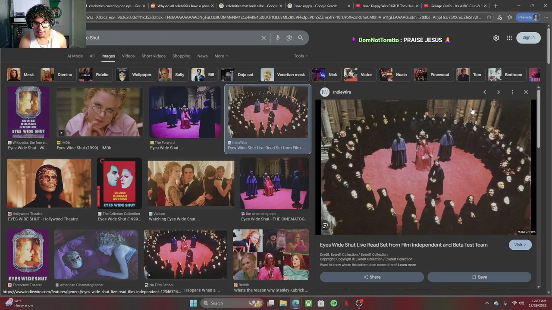Show hidden system tray icons
This screenshot has height=310, width=552.
[x=487, y=303]
